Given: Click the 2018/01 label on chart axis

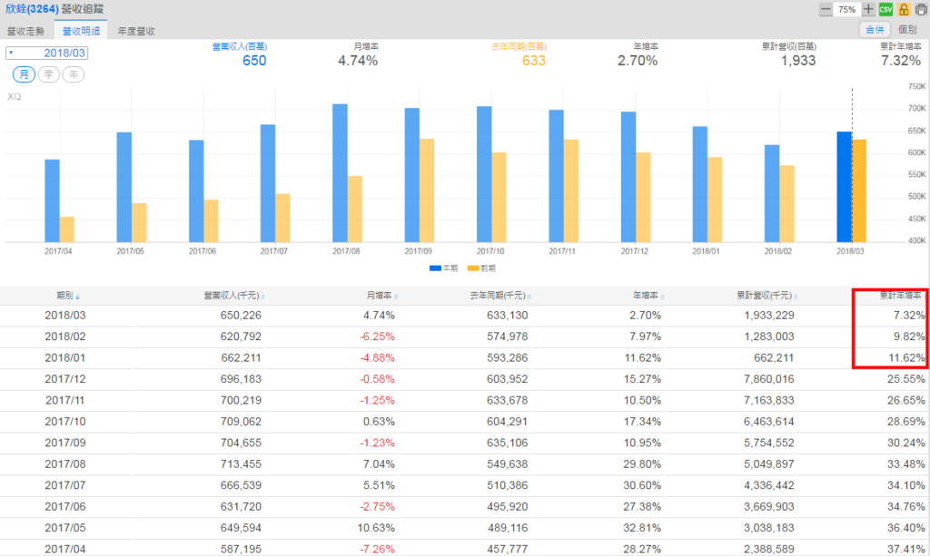Looking at the screenshot, I should 706,251.
